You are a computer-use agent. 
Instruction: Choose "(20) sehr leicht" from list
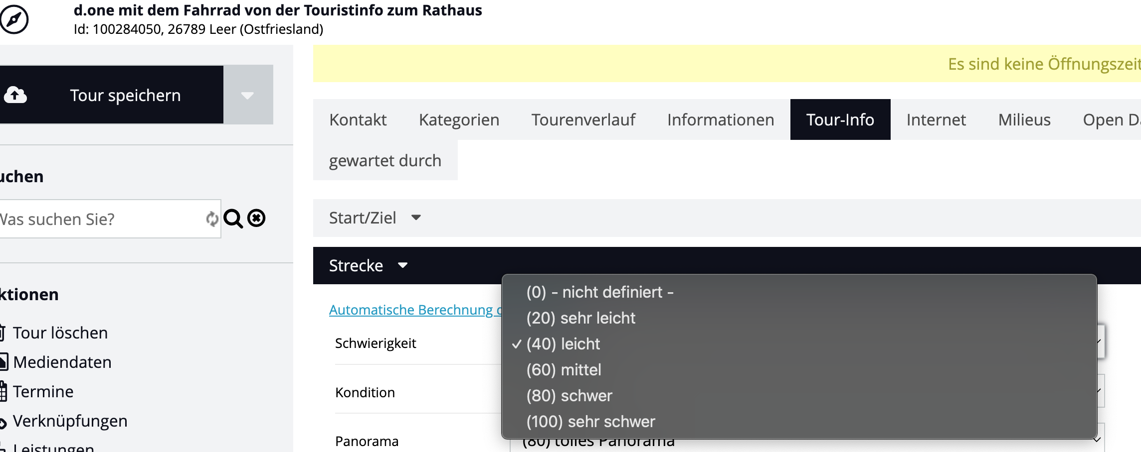pos(580,318)
